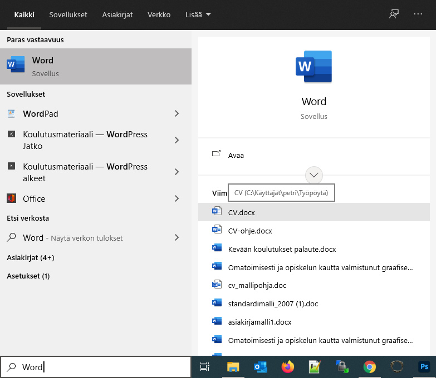Open File Explorer from taskbar
This screenshot has width=436, height=378.
click(x=233, y=367)
